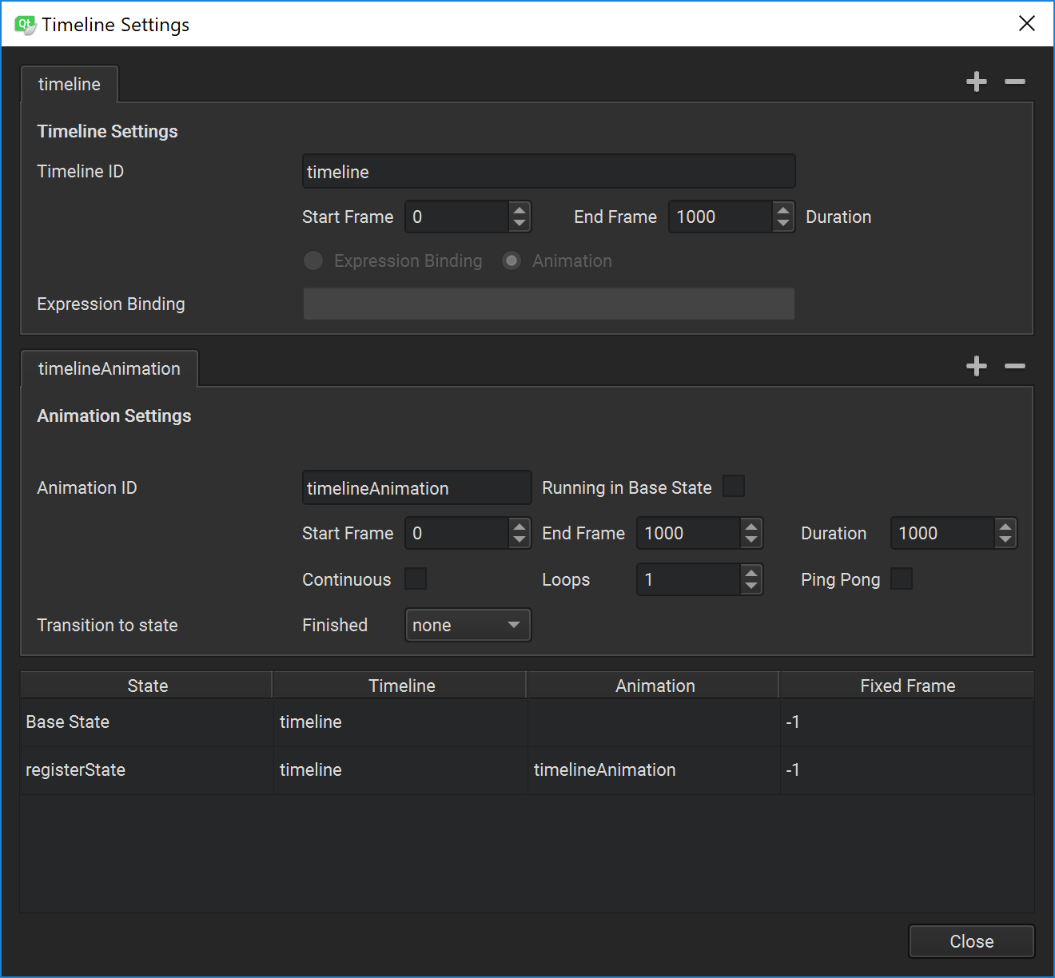Open the timelineAnimation tab

click(109, 368)
